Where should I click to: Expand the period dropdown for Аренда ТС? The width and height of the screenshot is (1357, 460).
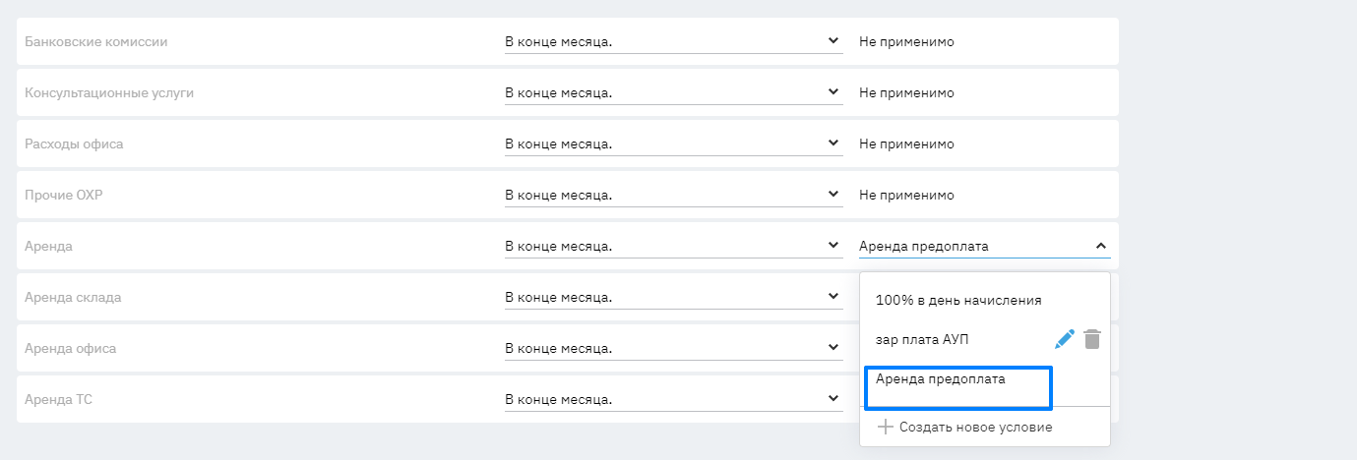pos(673,400)
